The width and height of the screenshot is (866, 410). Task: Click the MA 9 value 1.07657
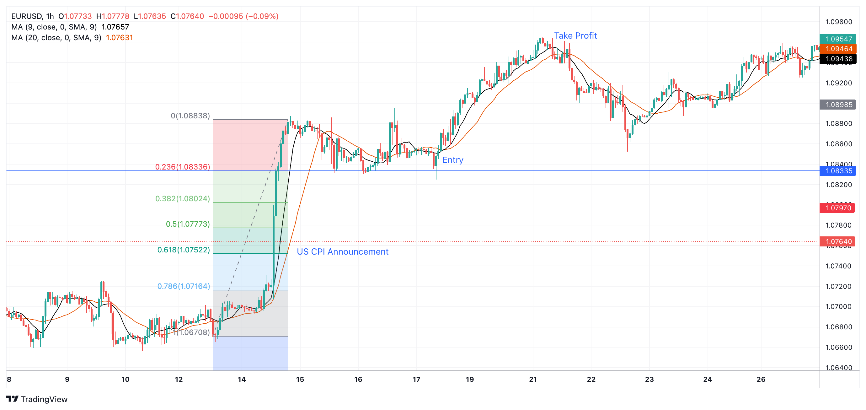(x=115, y=27)
